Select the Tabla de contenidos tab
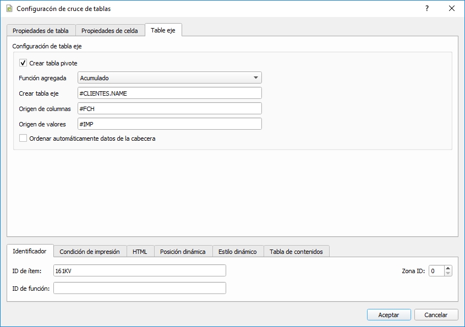Viewport: 465px width, 327px height. [x=296, y=252]
